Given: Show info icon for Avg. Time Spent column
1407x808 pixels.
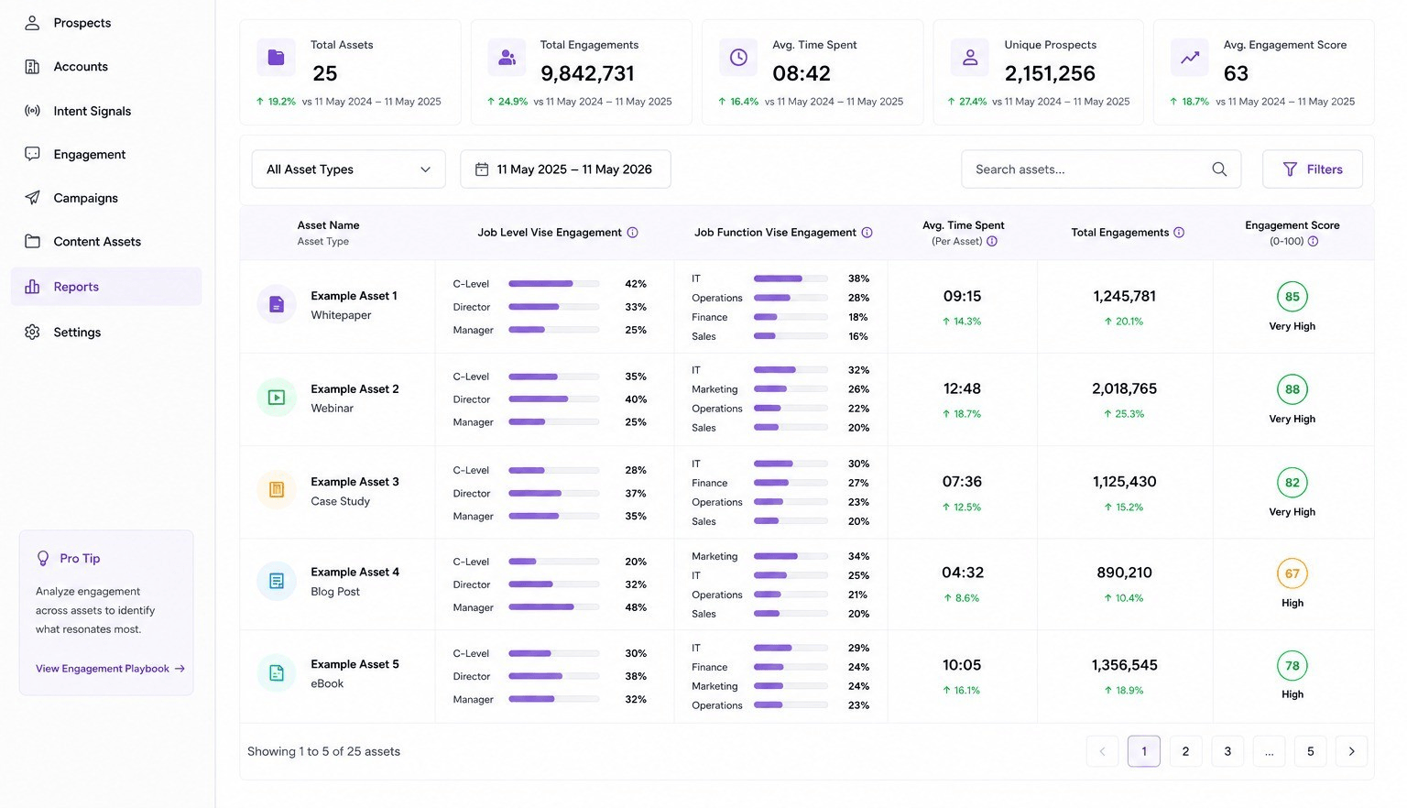Looking at the screenshot, I should [992, 242].
